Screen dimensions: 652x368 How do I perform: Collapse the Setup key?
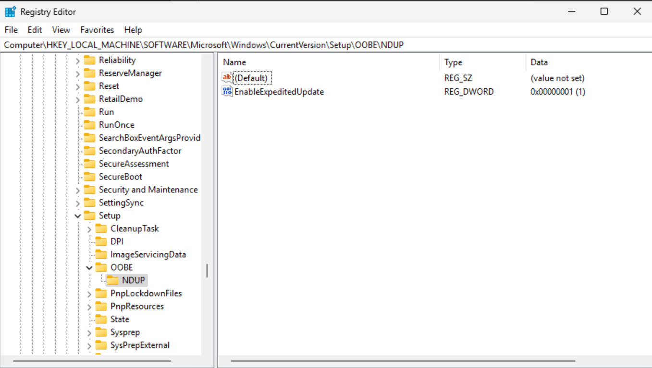77,215
